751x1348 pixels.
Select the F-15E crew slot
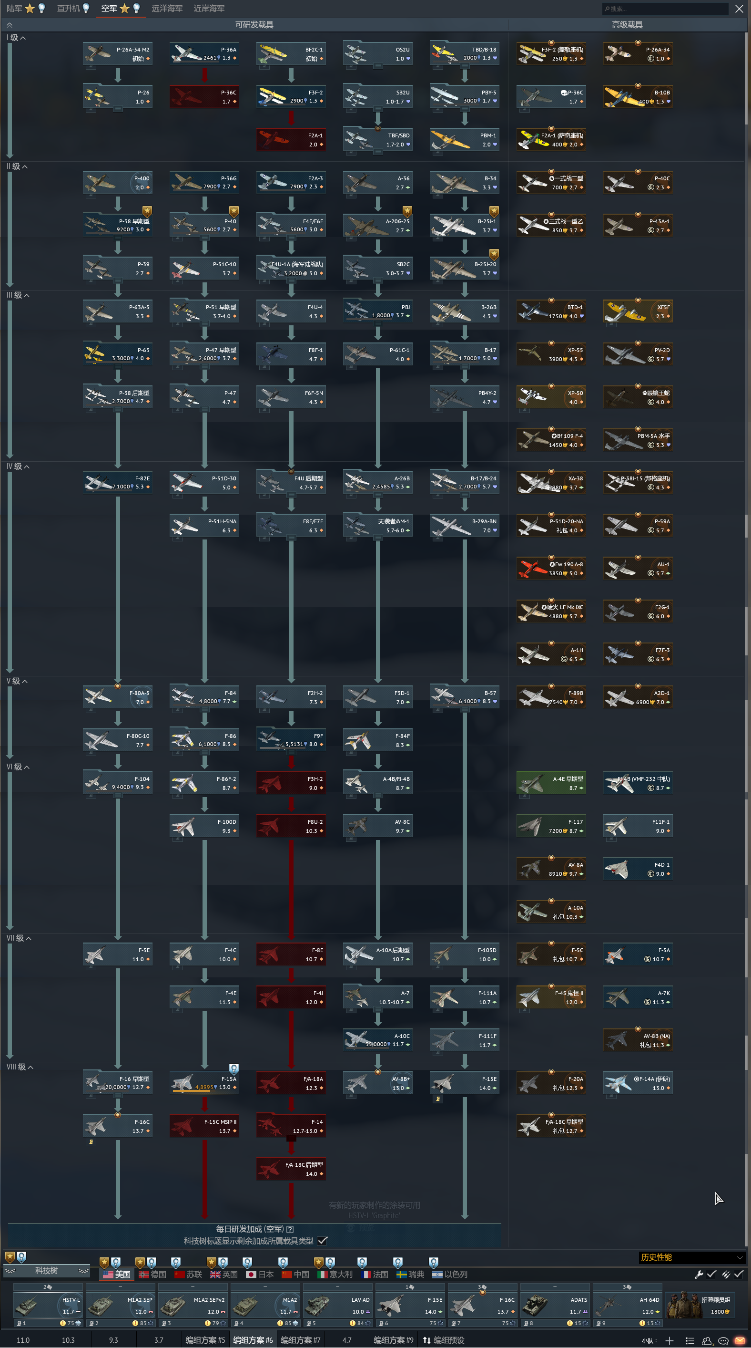(410, 1305)
